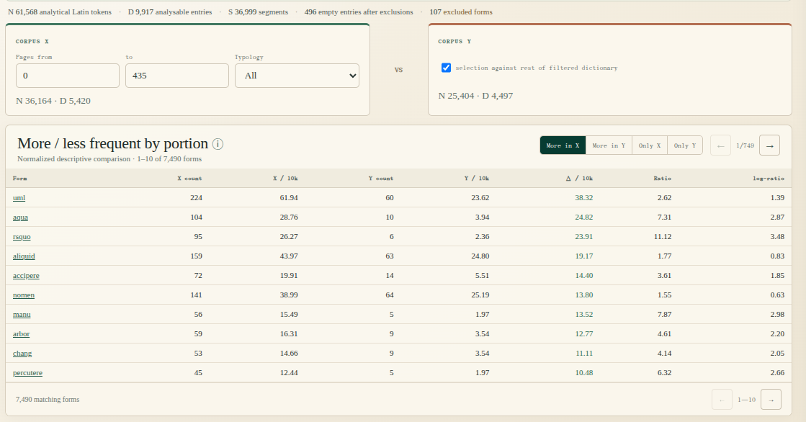The height and width of the screenshot is (422, 806).
Task: Click the 'N 25,404 · D 4,497' corpus Y summary
Action: (475, 96)
